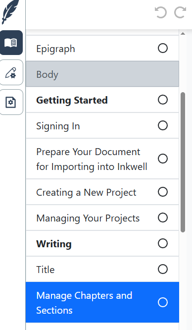Screen dimensions: 192x330
Task: Open the document settings sidebar icon
Action: coord(11,102)
